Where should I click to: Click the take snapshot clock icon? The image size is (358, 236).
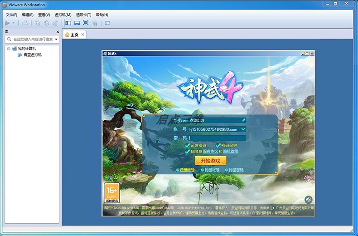pyautogui.click(x=38, y=23)
